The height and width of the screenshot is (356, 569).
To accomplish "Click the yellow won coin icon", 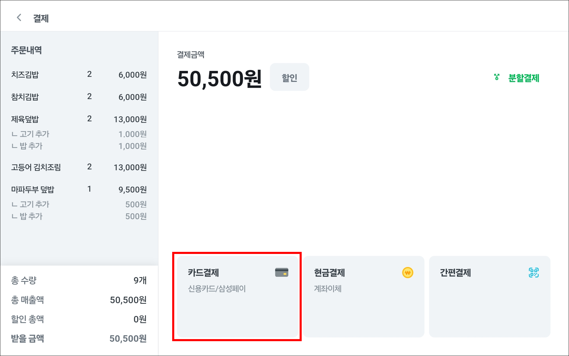I will pyautogui.click(x=407, y=272).
